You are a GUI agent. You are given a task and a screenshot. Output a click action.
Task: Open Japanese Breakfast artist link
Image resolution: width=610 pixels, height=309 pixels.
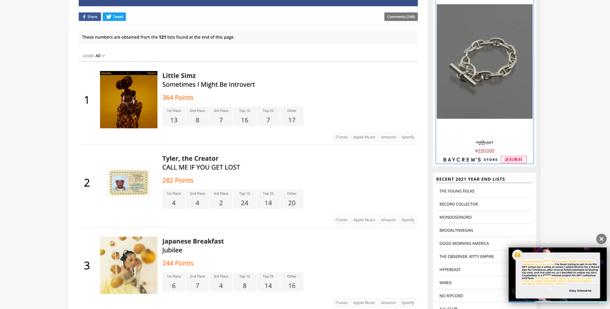click(x=193, y=241)
